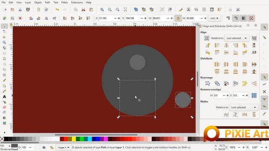Open the File menu
Viewport: 269px width, 151px height.
(3, 3)
